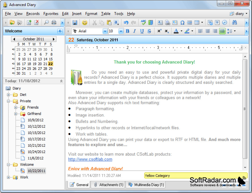Paste using the clipboard icon
The image size is (252, 193).
[x=109, y=23]
